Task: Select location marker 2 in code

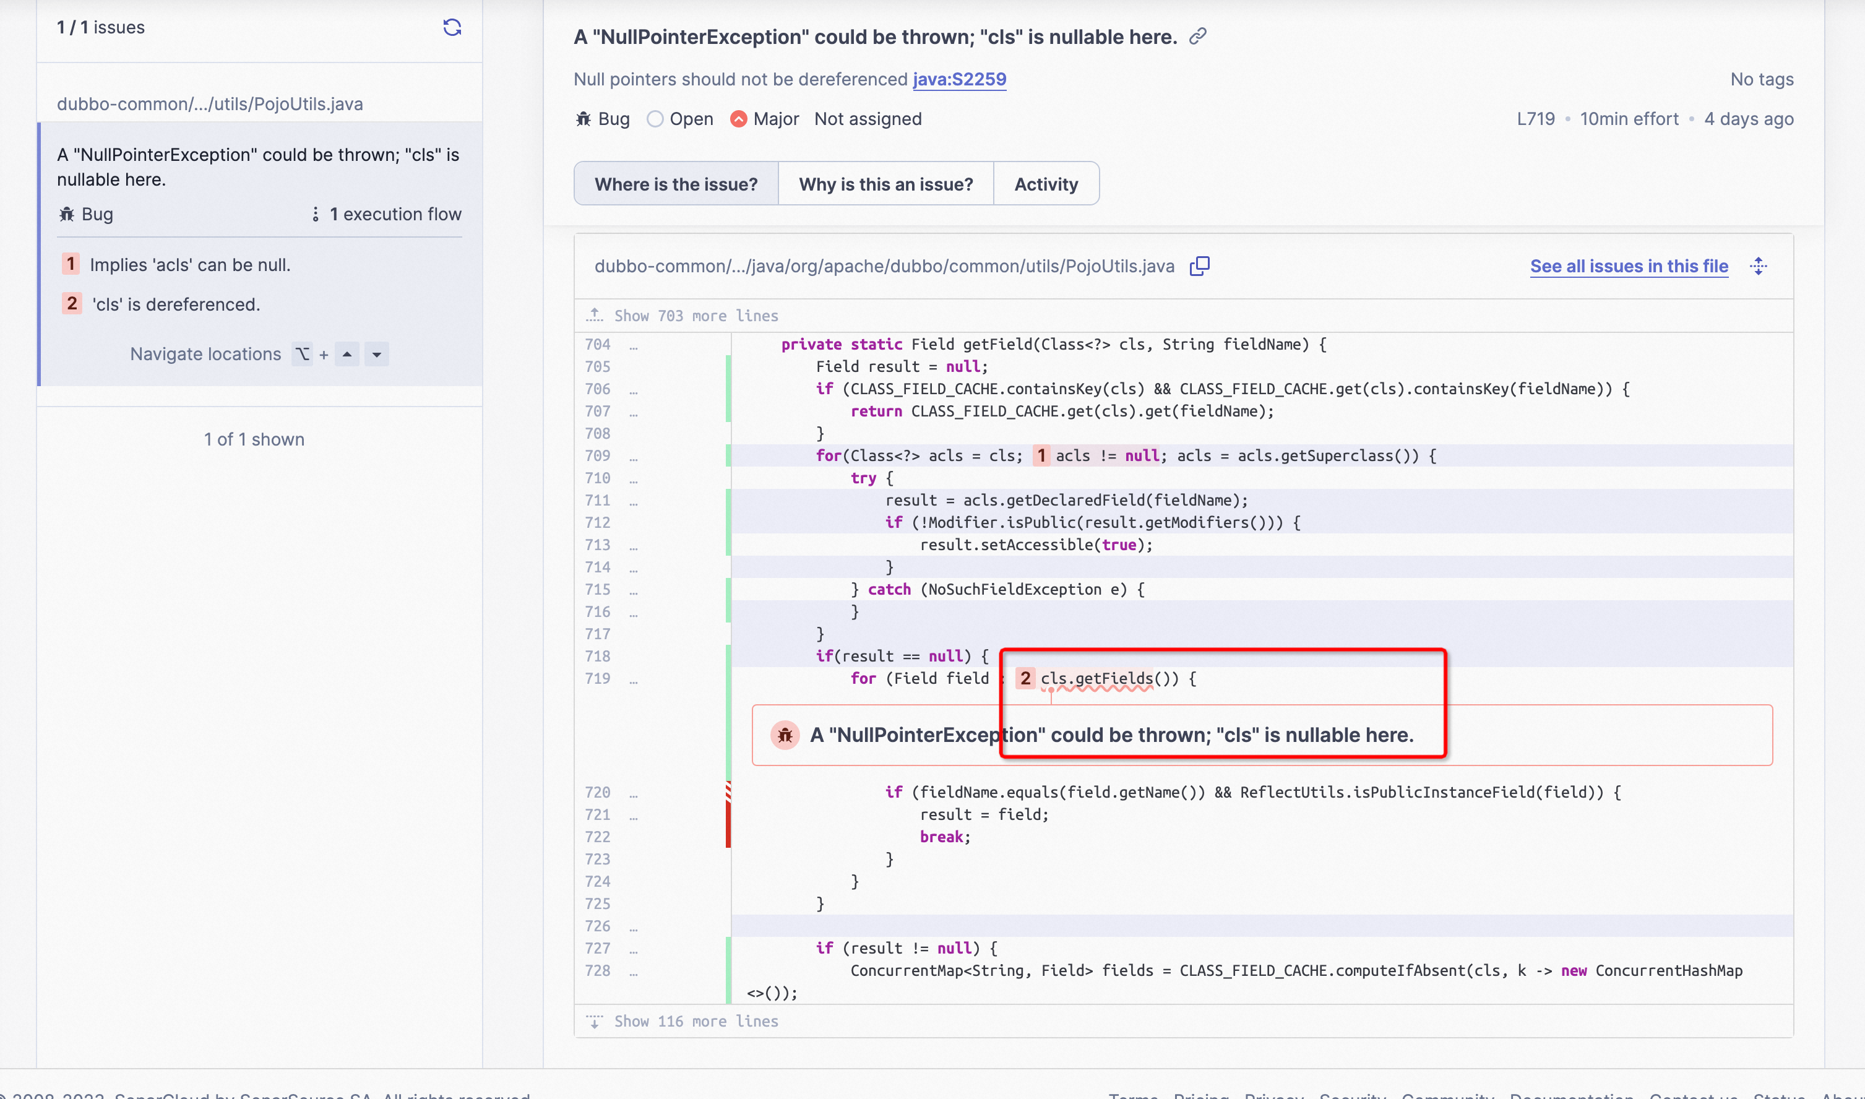Action: (x=1025, y=678)
